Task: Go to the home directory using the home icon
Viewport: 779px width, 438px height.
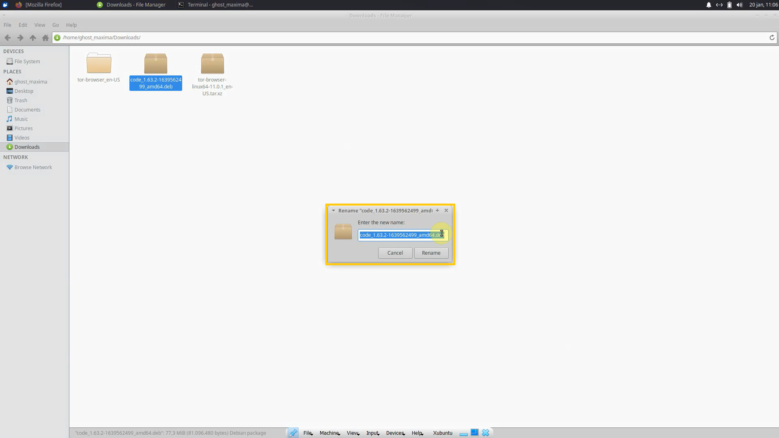Action: [45, 37]
